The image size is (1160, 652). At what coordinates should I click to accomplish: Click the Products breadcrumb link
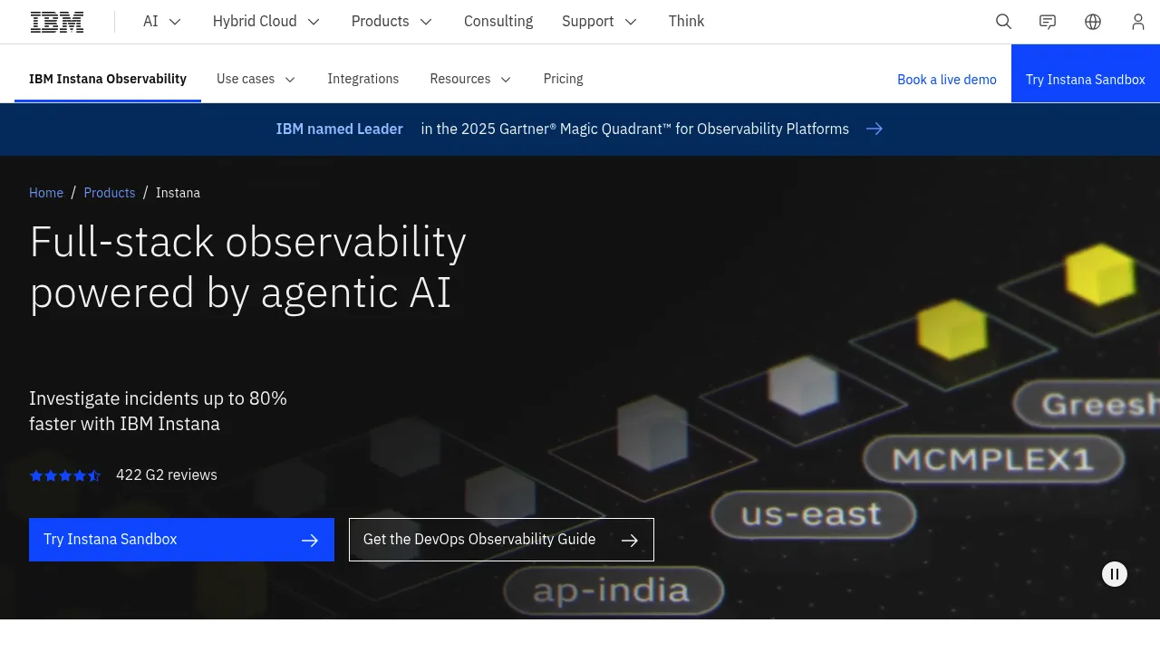[x=110, y=193]
